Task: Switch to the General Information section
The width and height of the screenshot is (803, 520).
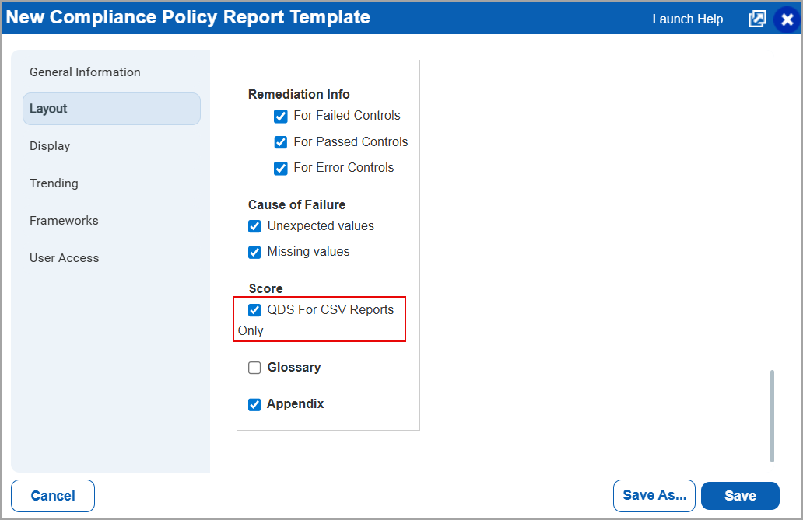Action: click(x=85, y=72)
